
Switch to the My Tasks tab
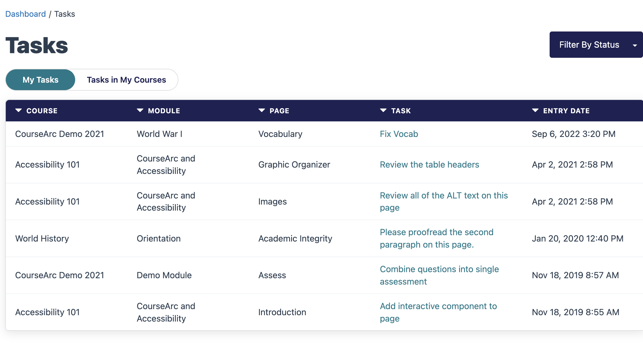click(40, 80)
